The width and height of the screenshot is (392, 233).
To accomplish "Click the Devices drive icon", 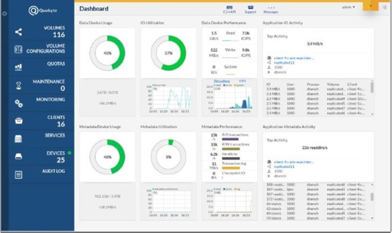I will click(x=18, y=157).
